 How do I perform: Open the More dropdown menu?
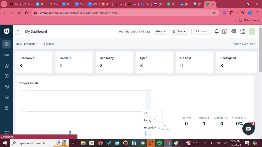click(x=160, y=31)
